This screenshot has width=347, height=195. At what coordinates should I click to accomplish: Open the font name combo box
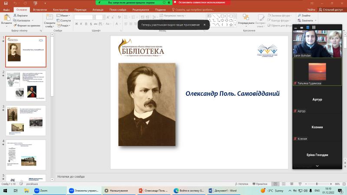pyautogui.click(x=85, y=17)
